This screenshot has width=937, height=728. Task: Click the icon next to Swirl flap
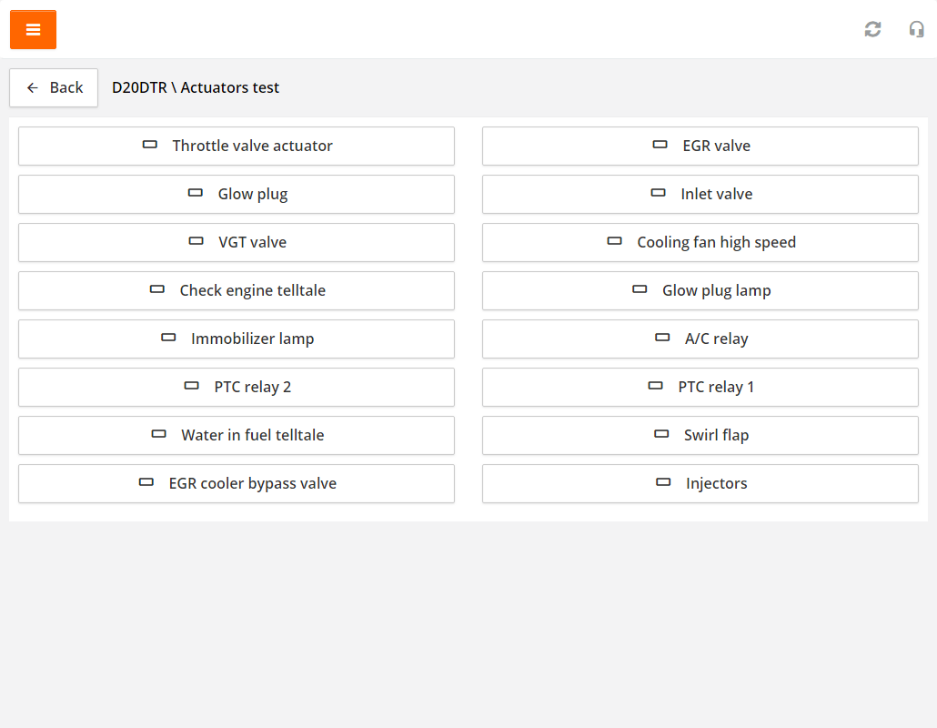click(661, 434)
